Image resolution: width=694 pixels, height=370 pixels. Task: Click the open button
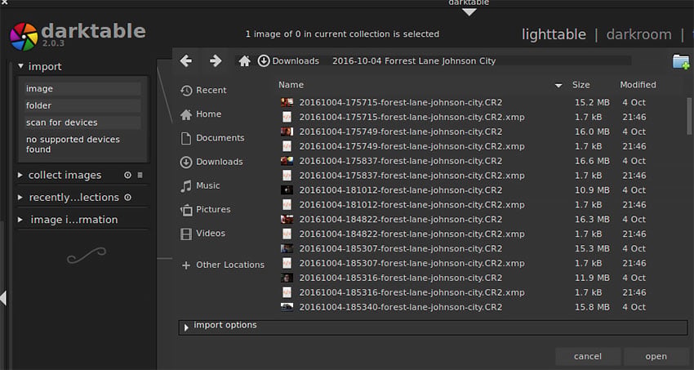click(x=656, y=356)
